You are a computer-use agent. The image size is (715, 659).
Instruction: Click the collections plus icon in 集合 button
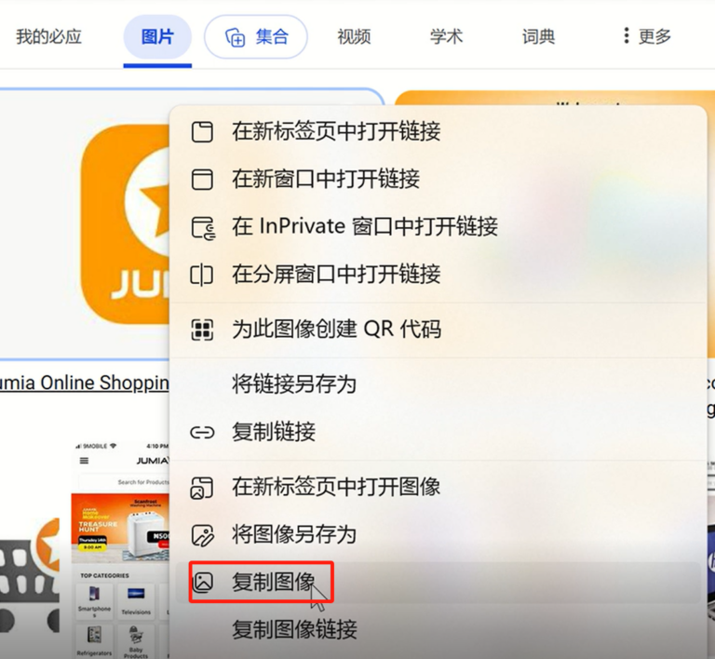[x=236, y=37]
